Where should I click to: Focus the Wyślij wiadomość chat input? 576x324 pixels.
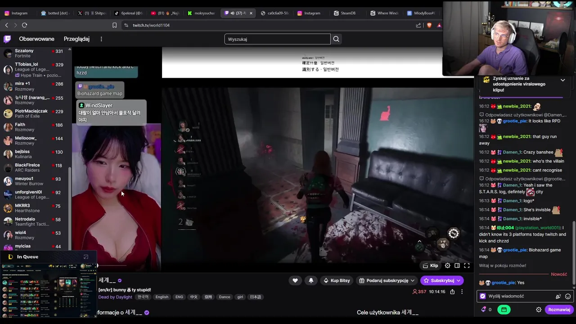(x=525, y=296)
